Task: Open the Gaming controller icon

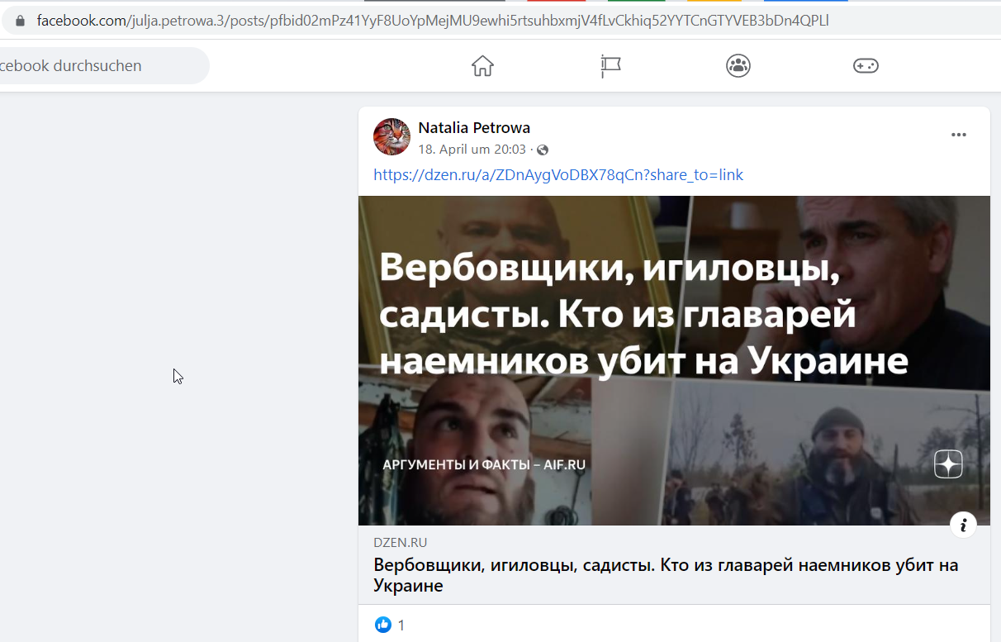Action: (x=866, y=66)
